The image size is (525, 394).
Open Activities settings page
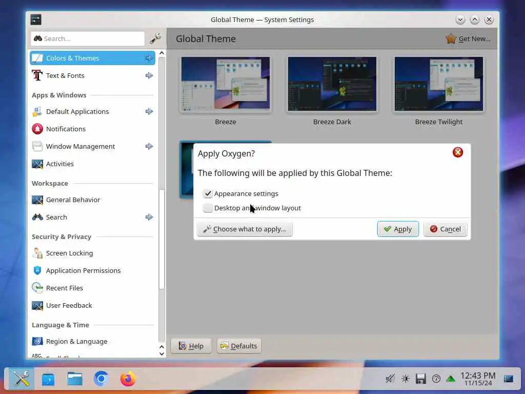[x=92, y=164]
